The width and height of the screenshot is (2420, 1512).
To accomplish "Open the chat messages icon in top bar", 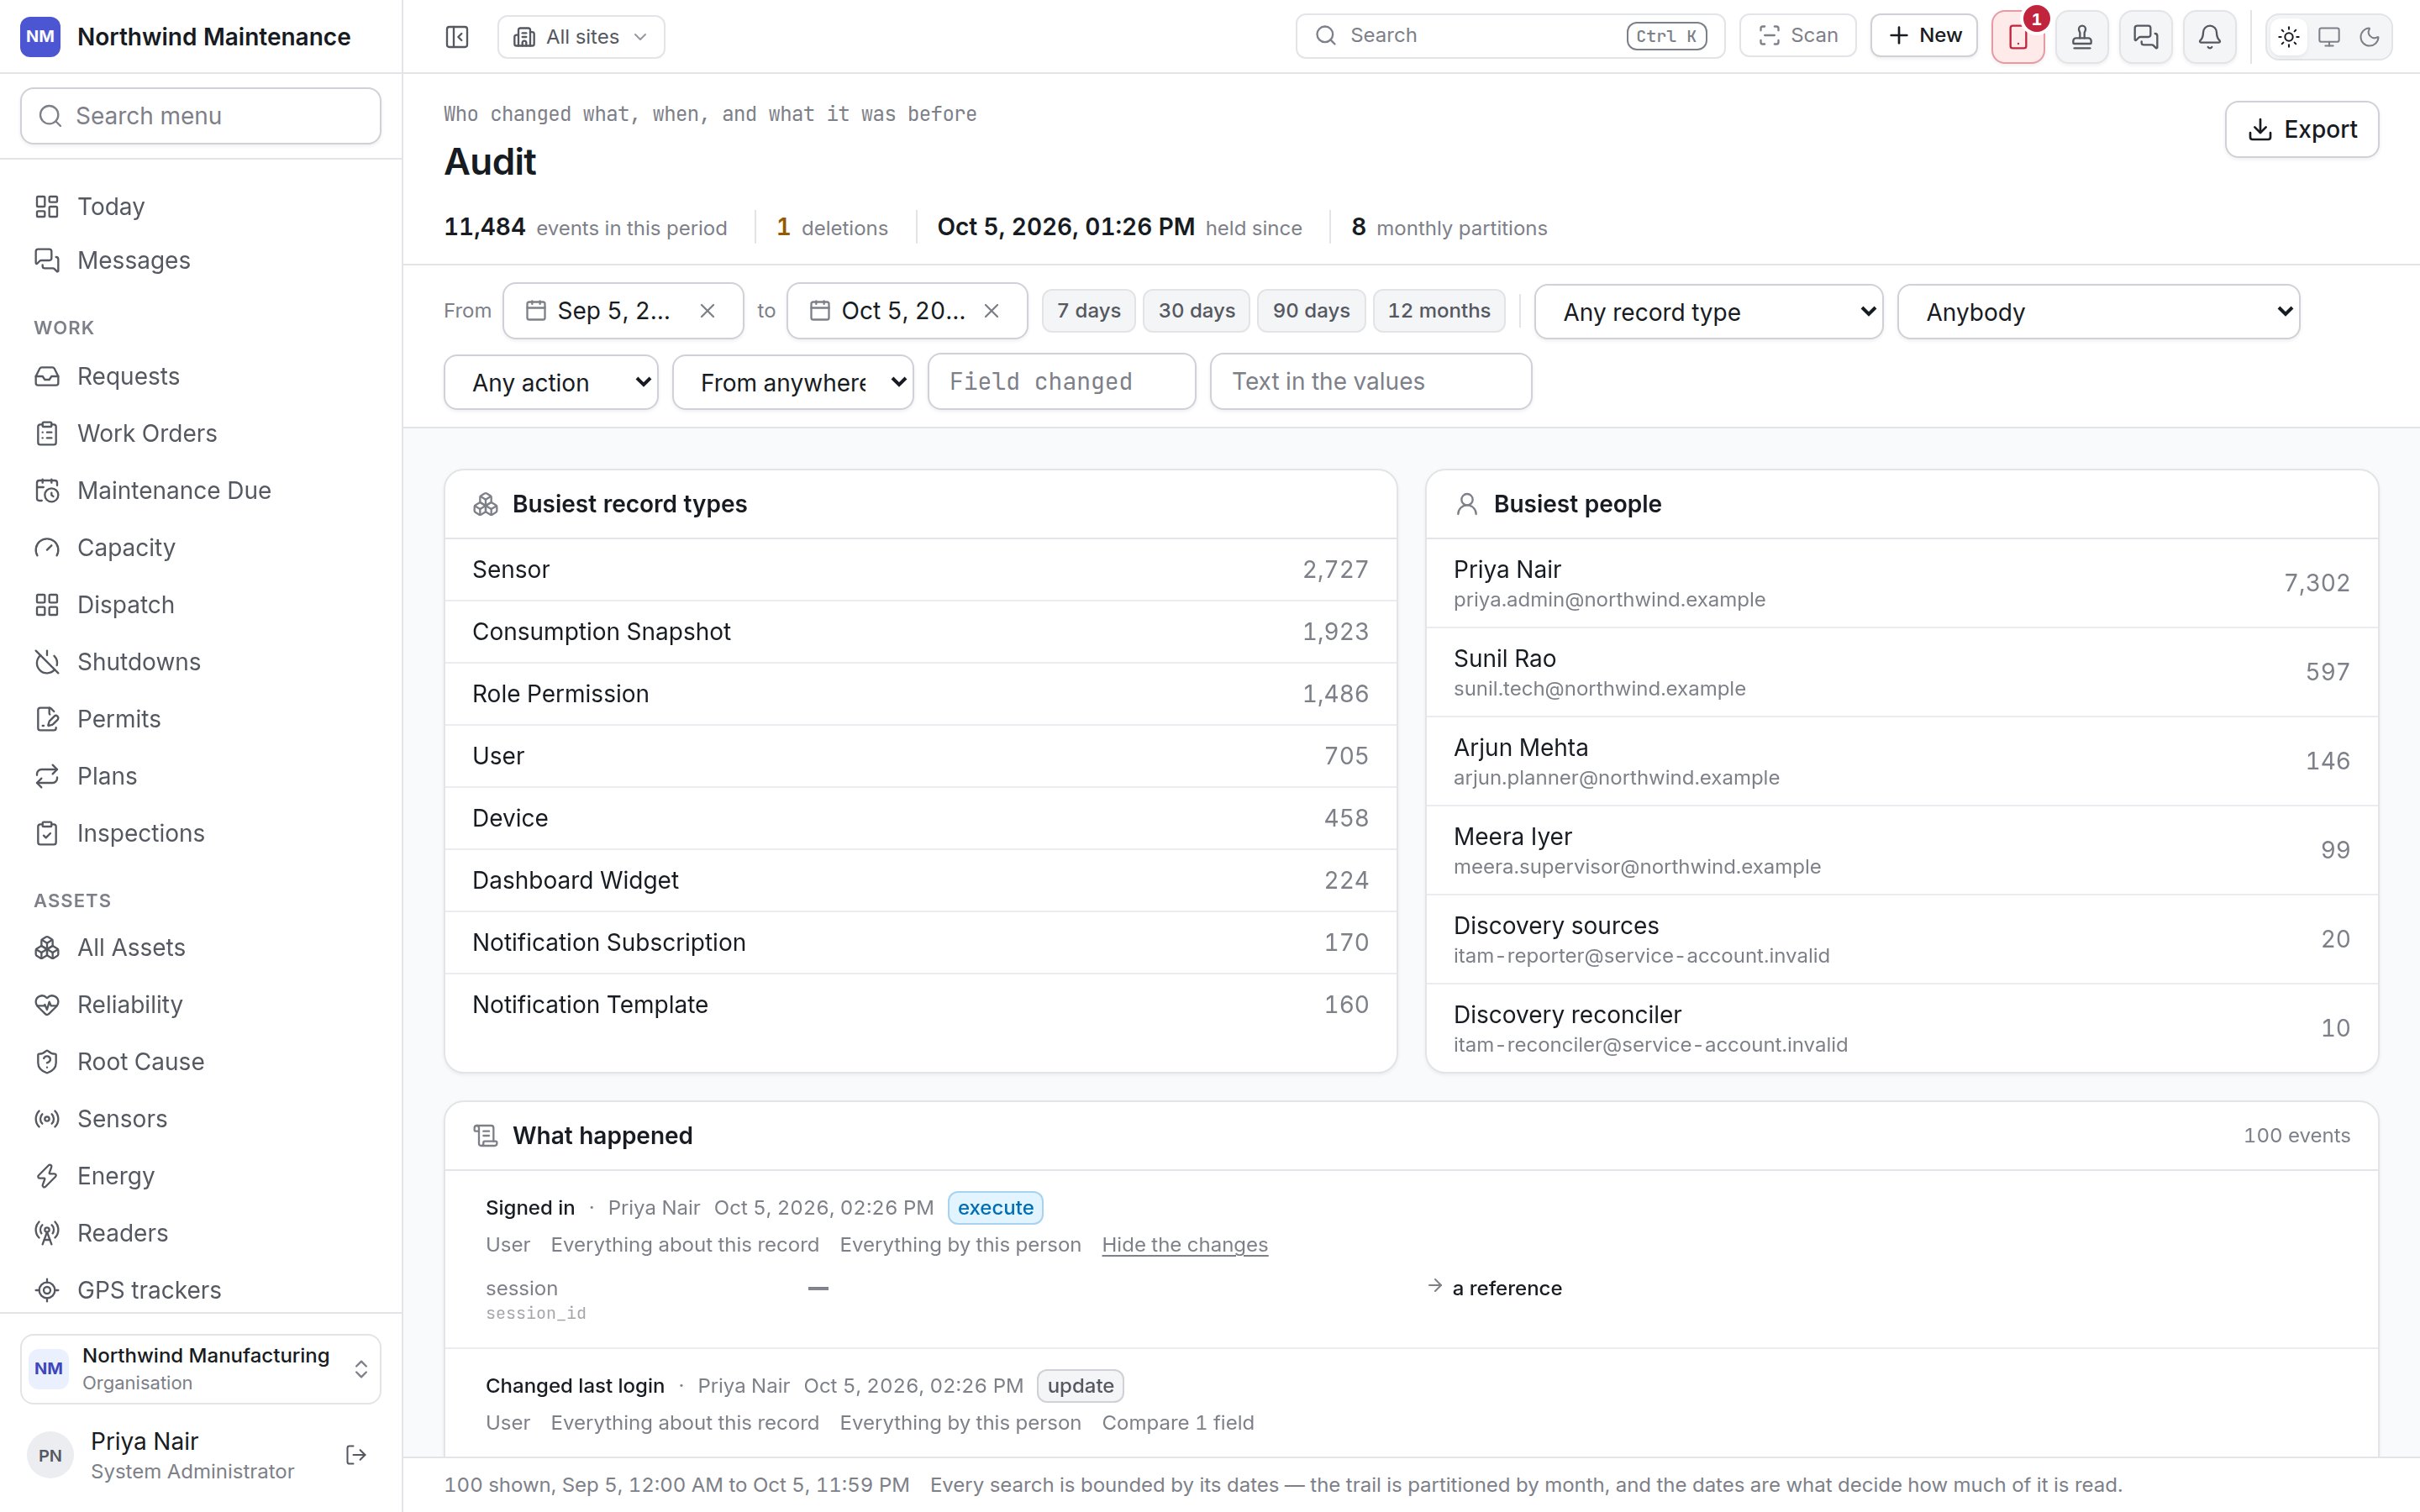I will point(2146,37).
